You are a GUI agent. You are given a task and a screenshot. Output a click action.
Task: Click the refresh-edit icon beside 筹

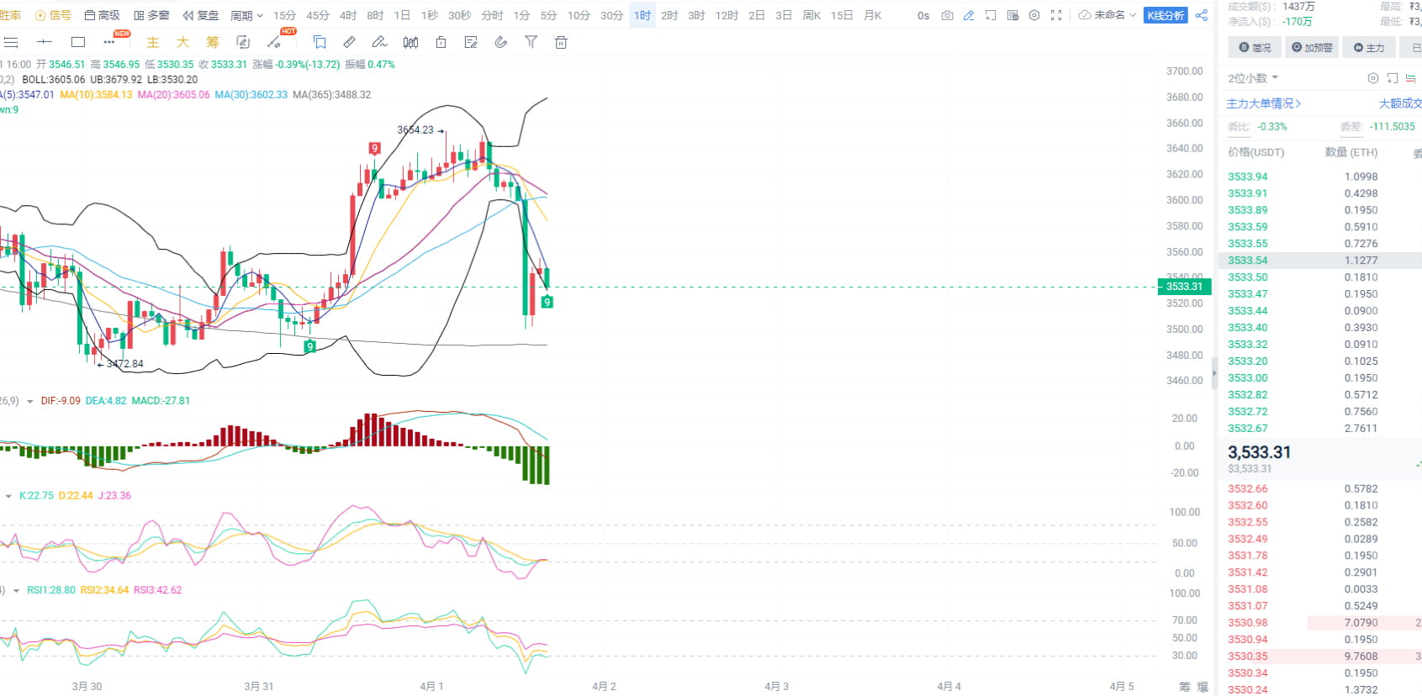click(x=243, y=42)
